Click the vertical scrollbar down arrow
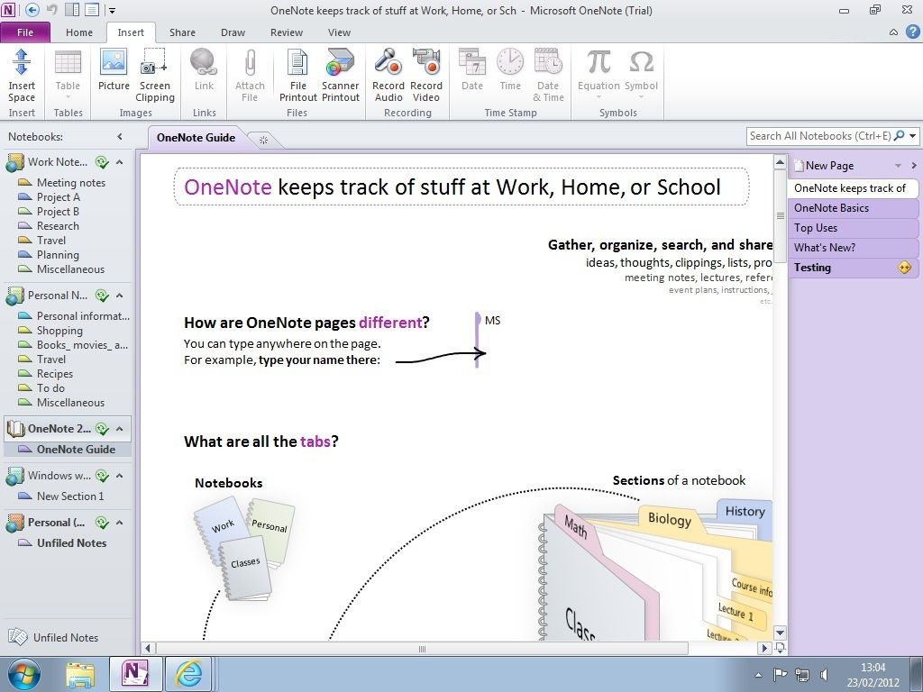The height and width of the screenshot is (692, 923). point(780,633)
